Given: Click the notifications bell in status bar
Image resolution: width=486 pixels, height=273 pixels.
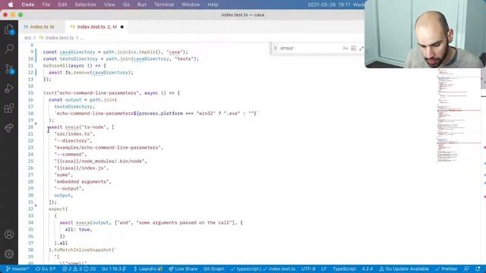Looking at the screenshot, I should click(478, 268).
